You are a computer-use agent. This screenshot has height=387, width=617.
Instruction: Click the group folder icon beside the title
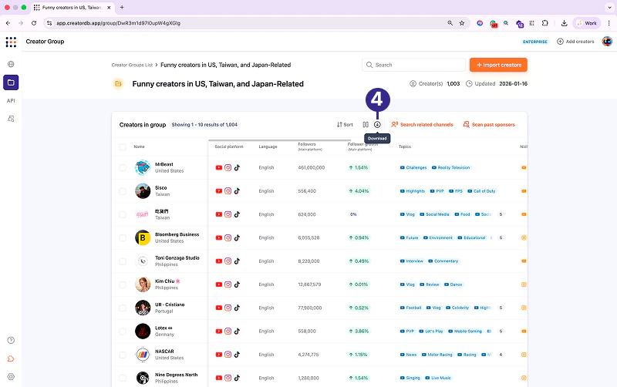coord(118,84)
